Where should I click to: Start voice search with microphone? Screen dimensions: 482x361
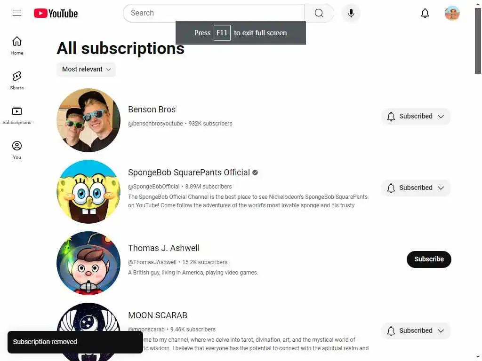pos(351,13)
